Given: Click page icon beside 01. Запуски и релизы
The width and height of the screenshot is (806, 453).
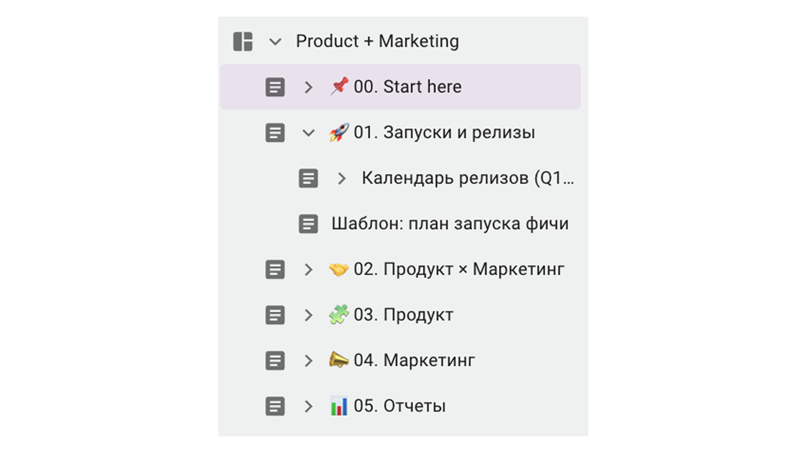Looking at the screenshot, I should point(275,133).
